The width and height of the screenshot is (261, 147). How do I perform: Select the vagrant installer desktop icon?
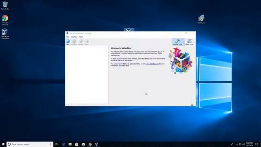[x=201, y=19]
